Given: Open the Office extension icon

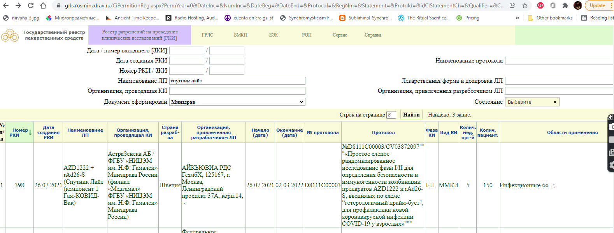Looking at the screenshot, I should [553, 5].
